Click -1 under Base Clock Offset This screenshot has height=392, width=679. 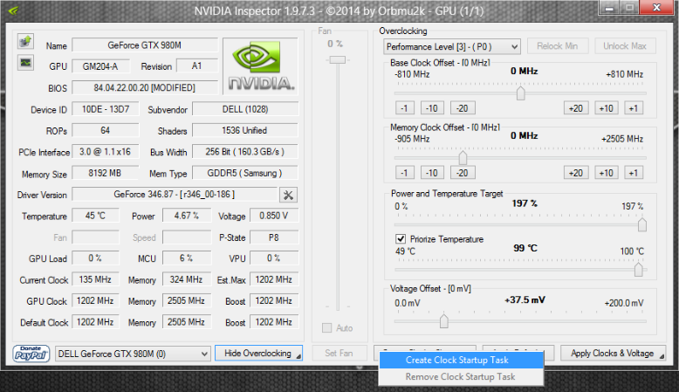pyautogui.click(x=404, y=108)
